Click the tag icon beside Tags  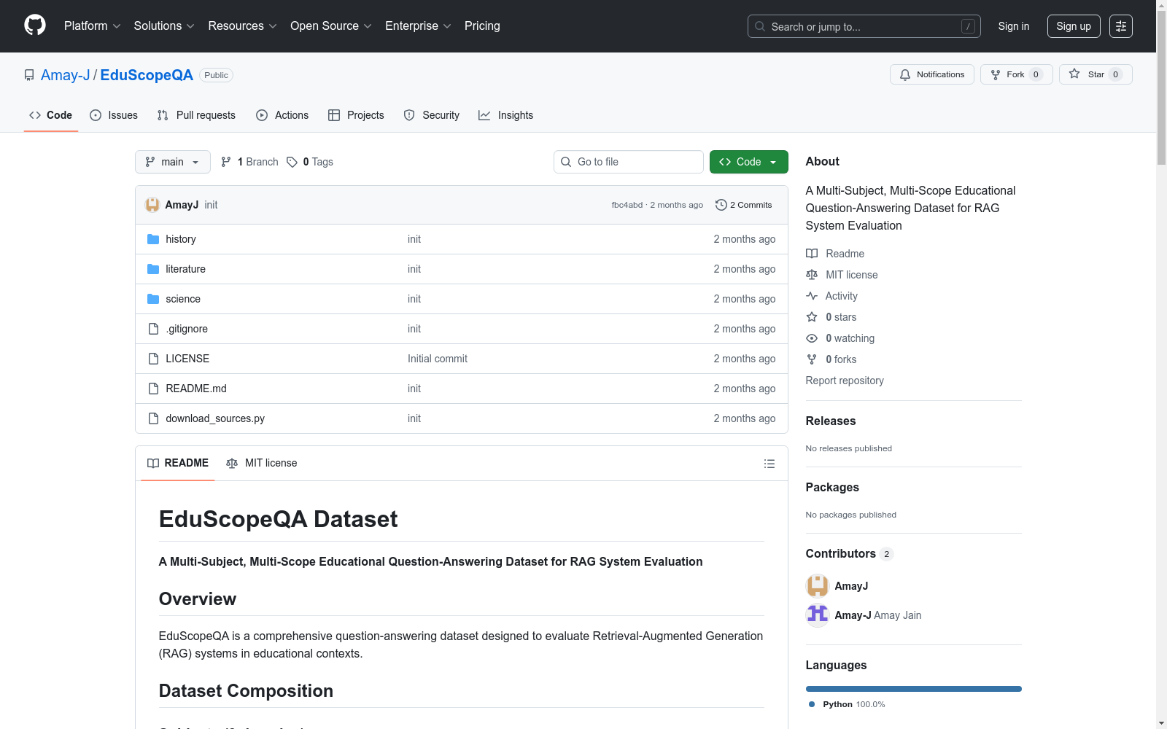(292, 162)
